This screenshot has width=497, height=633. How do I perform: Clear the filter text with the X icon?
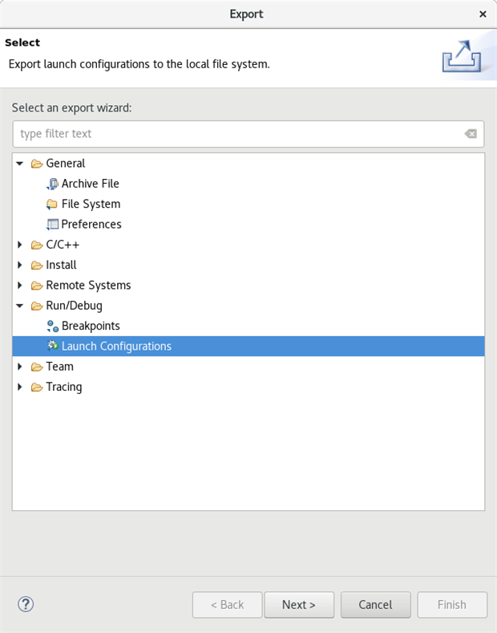[x=471, y=134]
